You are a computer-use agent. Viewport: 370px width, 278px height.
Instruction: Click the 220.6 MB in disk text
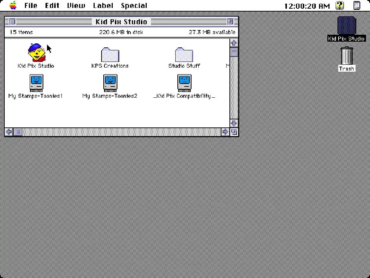[121, 32]
